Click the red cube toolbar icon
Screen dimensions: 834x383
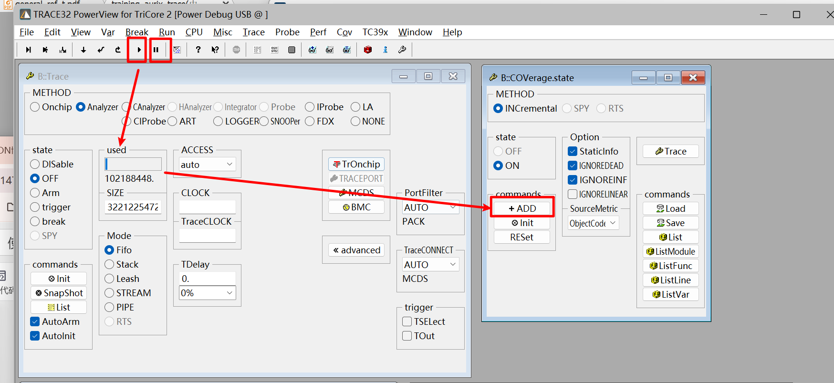click(368, 50)
